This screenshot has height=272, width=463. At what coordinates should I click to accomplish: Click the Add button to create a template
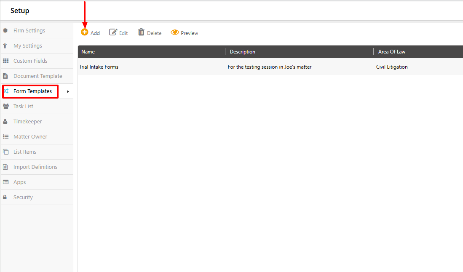tap(90, 32)
